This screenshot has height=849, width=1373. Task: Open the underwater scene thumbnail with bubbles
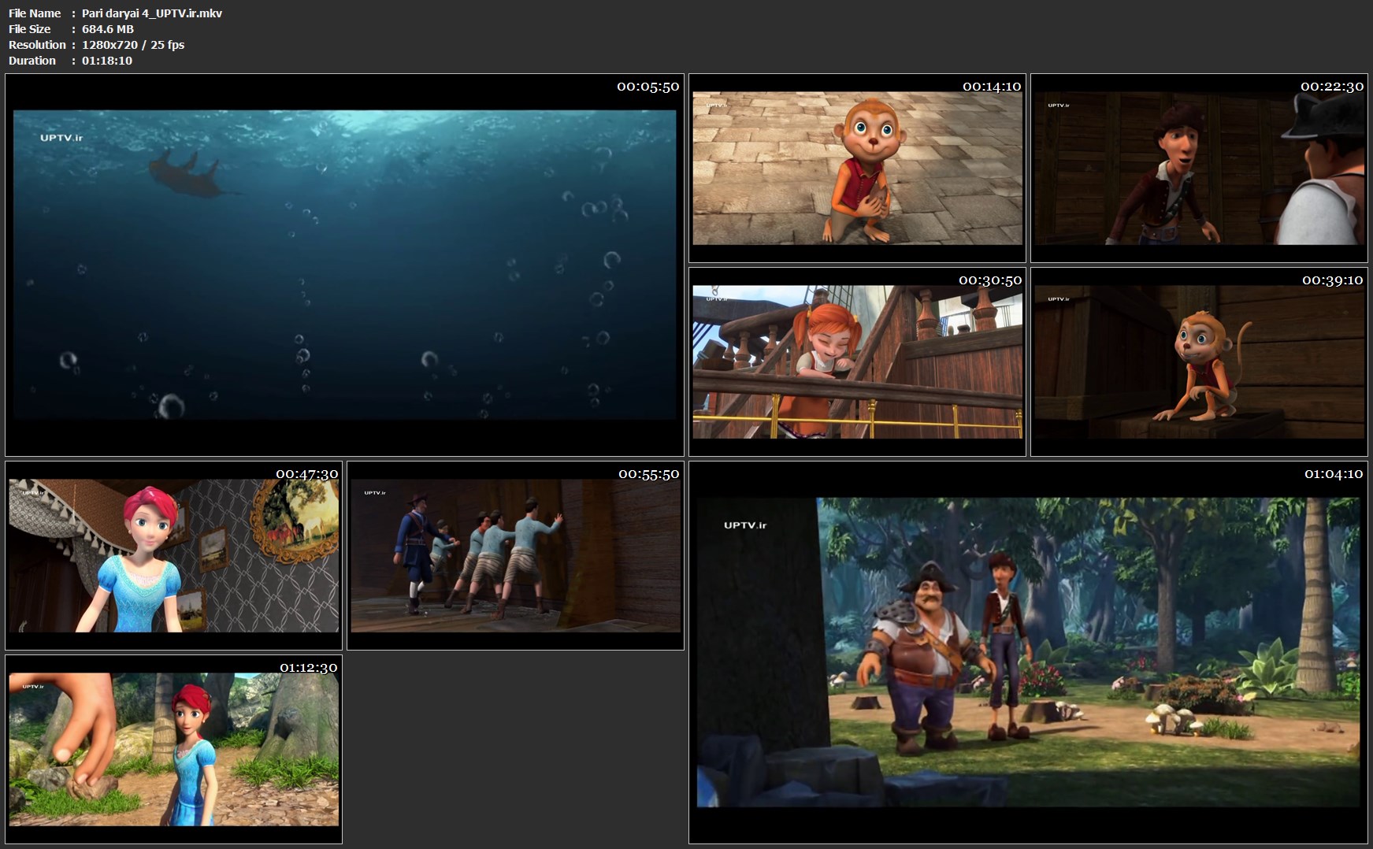point(344,265)
